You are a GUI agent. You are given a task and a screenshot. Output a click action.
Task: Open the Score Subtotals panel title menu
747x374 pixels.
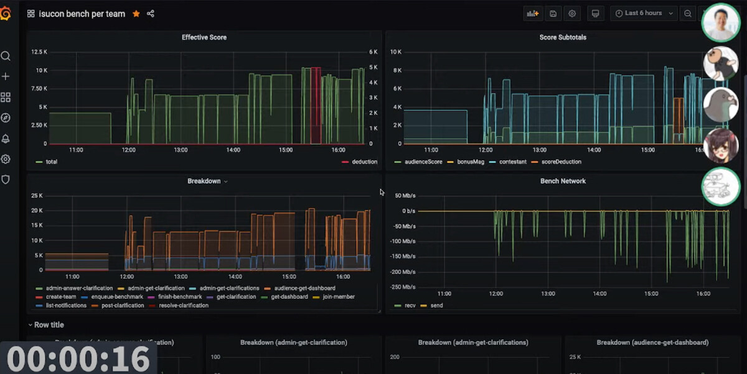(x=563, y=37)
